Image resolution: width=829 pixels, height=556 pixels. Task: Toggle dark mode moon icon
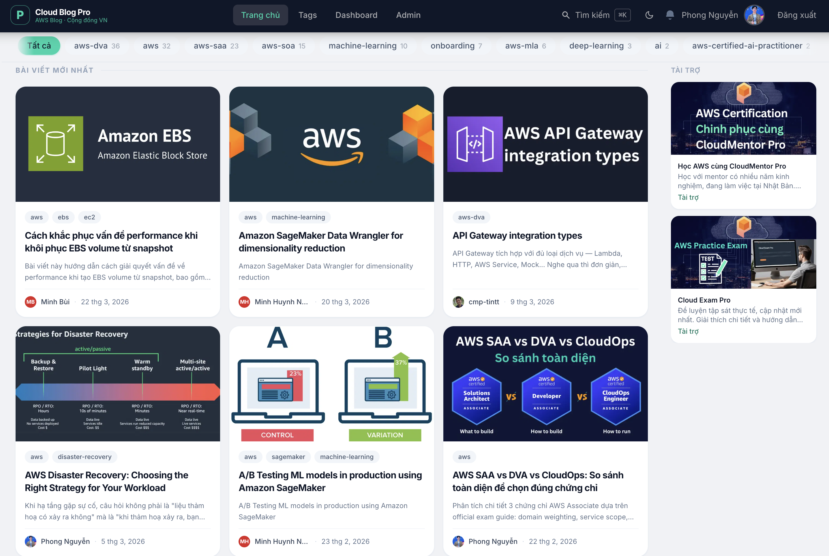pyautogui.click(x=649, y=15)
